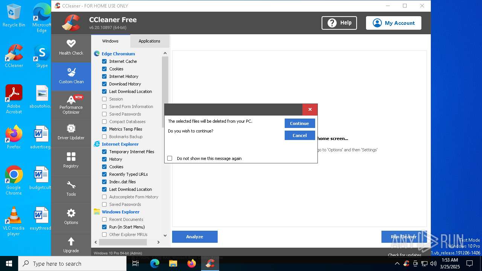Open File Explorer from taskbar
482x271 pixels.
173,263
